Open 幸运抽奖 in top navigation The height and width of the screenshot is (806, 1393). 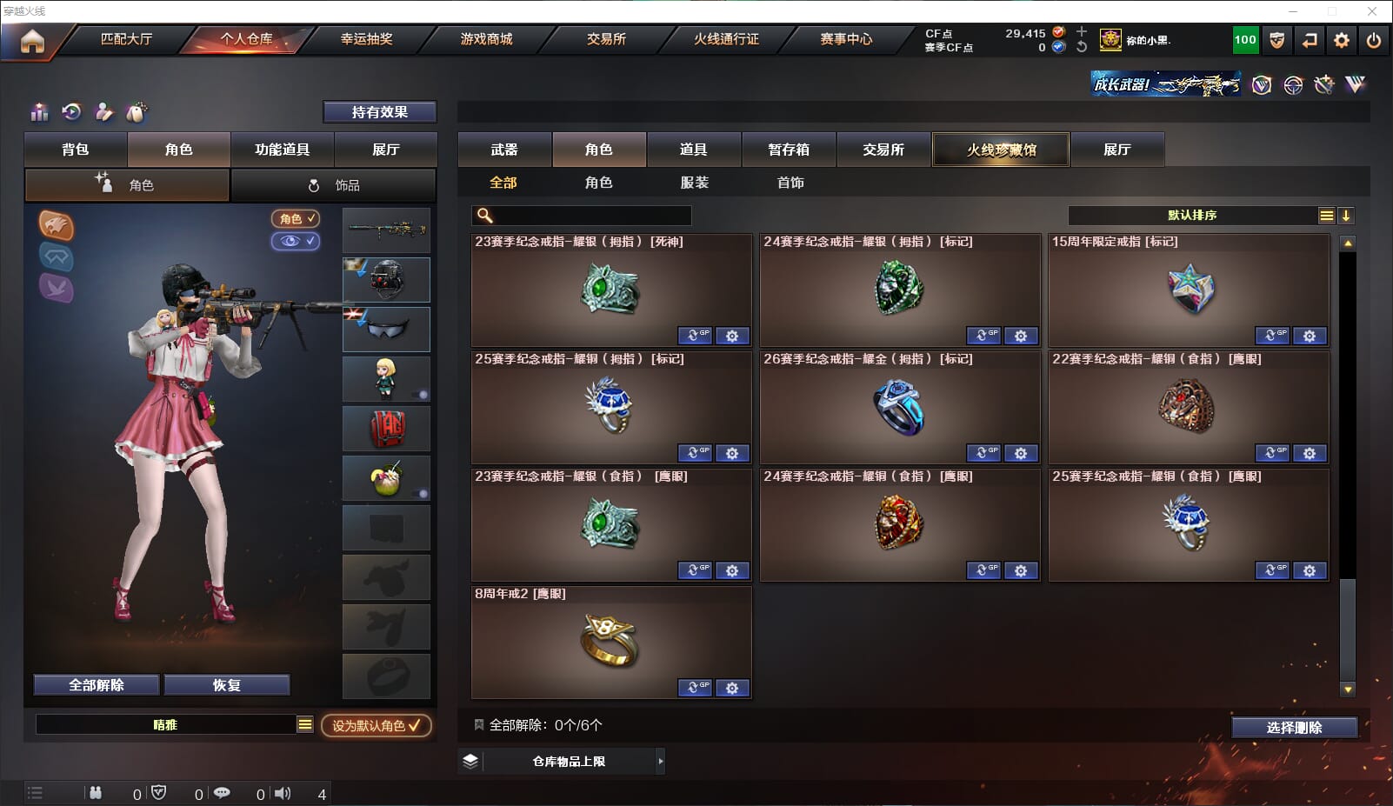(367, 39)
